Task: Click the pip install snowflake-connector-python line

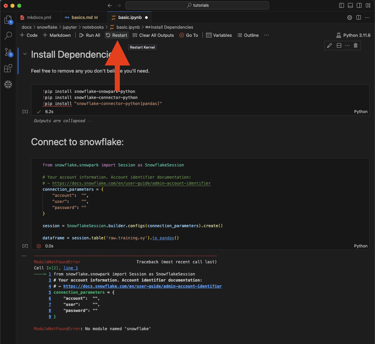Action: (90, 97)
